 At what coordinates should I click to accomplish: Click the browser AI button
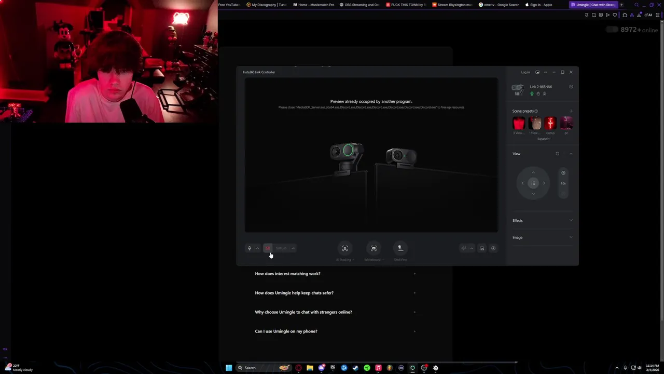648,15
